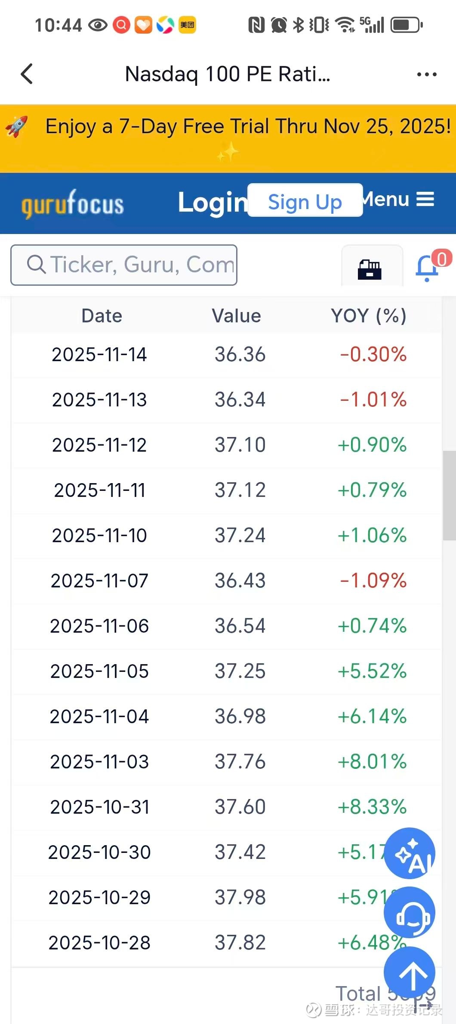The image size is (456, 1024).
Task: Sort by the Value column header
Action: [236, 316]
